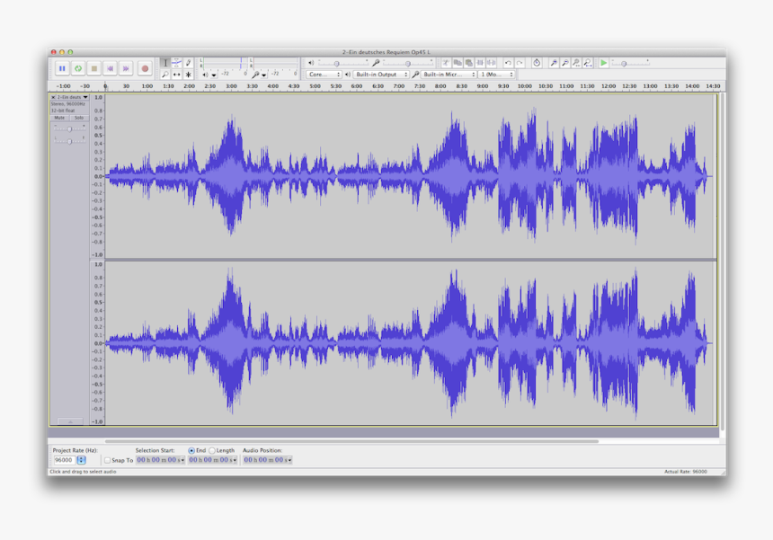Click the Cut scissors icon
The image size is (773, 540).
pos(446,63)
